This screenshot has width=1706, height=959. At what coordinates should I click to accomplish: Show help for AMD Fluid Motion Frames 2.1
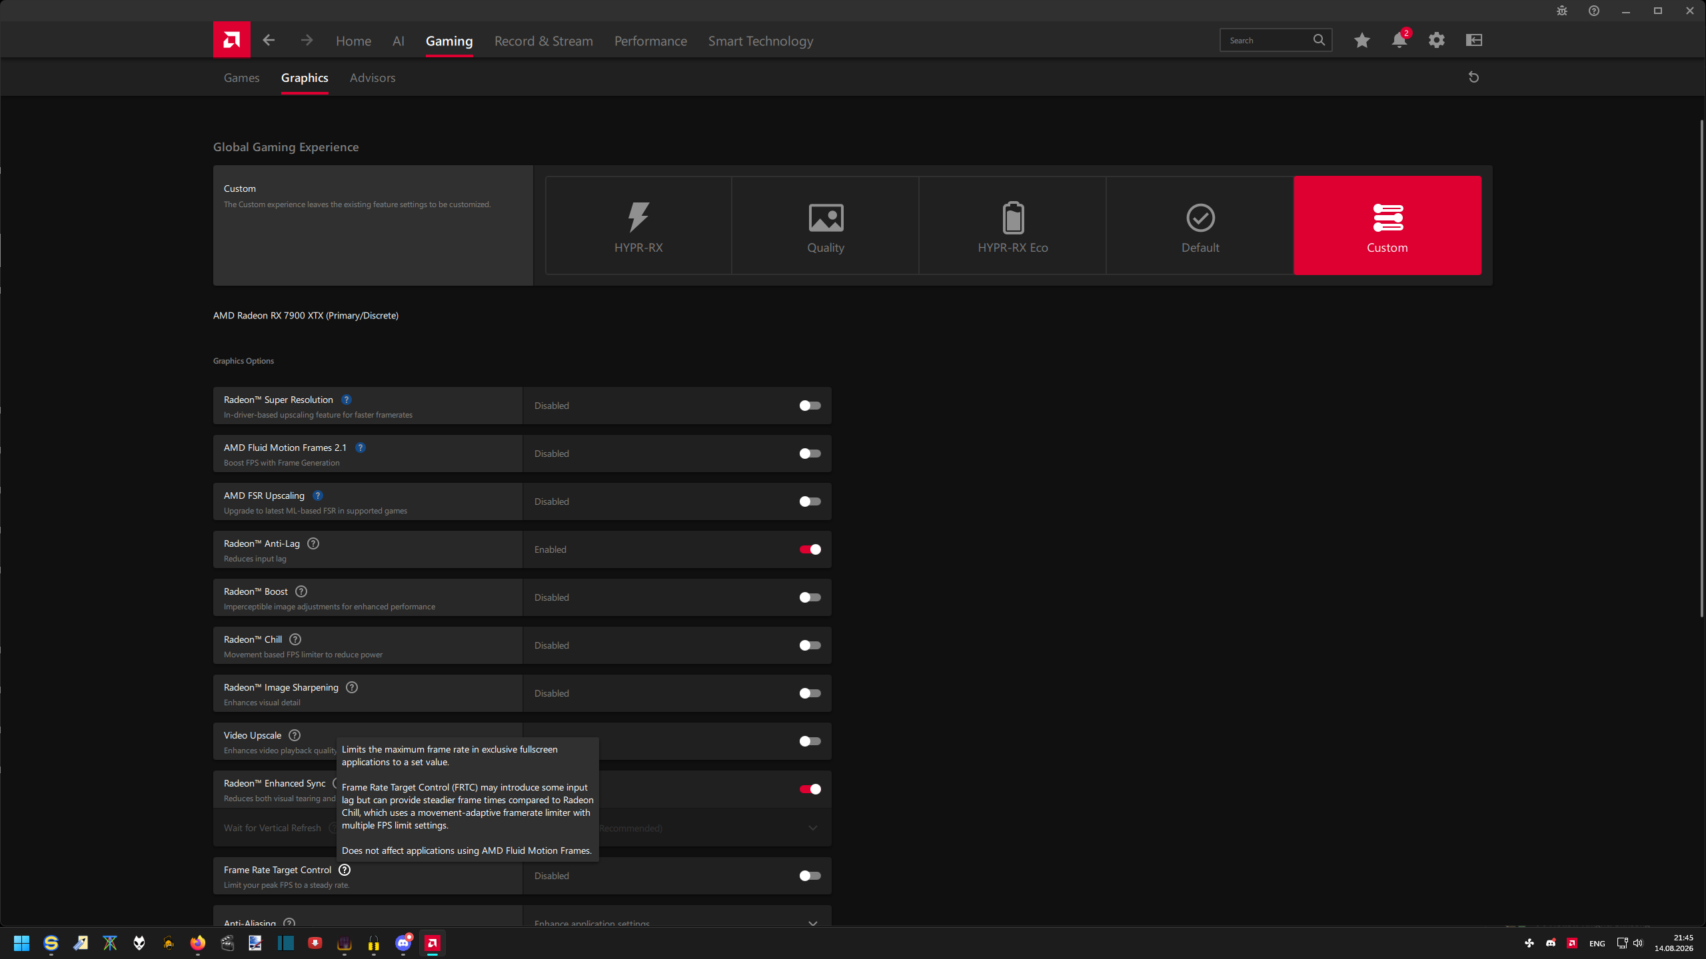pos(361,448)
